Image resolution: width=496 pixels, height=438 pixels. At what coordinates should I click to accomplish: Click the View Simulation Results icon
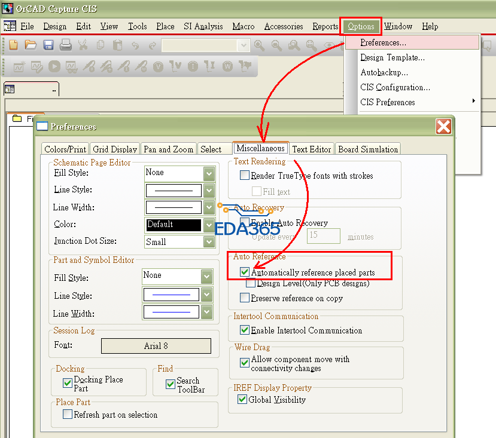click(71, 67)
